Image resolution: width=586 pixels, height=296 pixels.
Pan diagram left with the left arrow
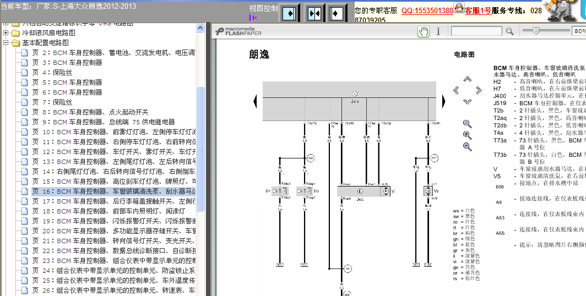coord(457,90)
